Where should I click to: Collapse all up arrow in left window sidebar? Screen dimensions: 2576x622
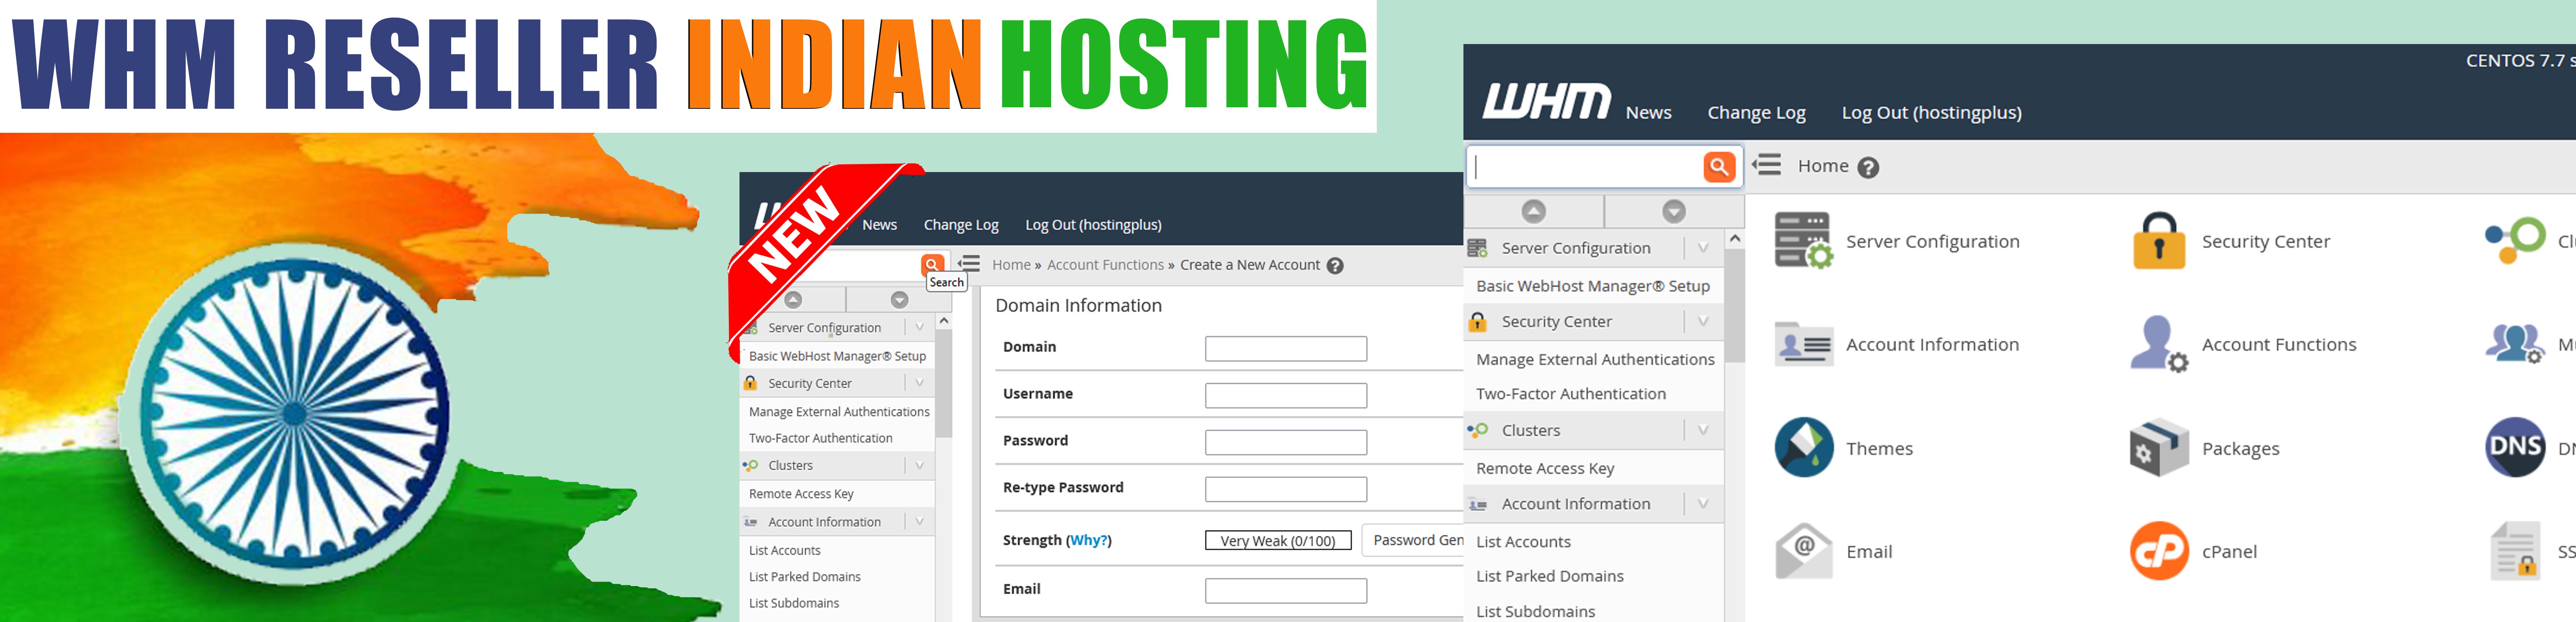(x=793, y=300)
